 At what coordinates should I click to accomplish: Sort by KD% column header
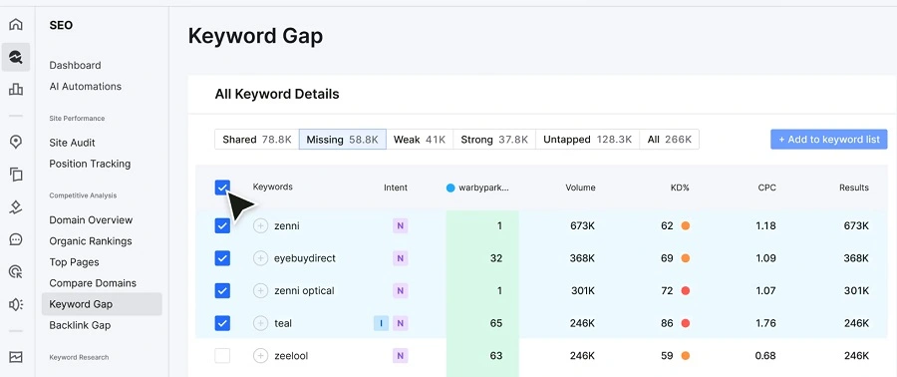680,188
